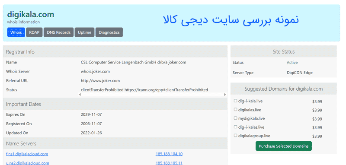346x165 pixels.
Task: Click the $3.99 price for digikalagroup.live
Action: click(317, 136)
